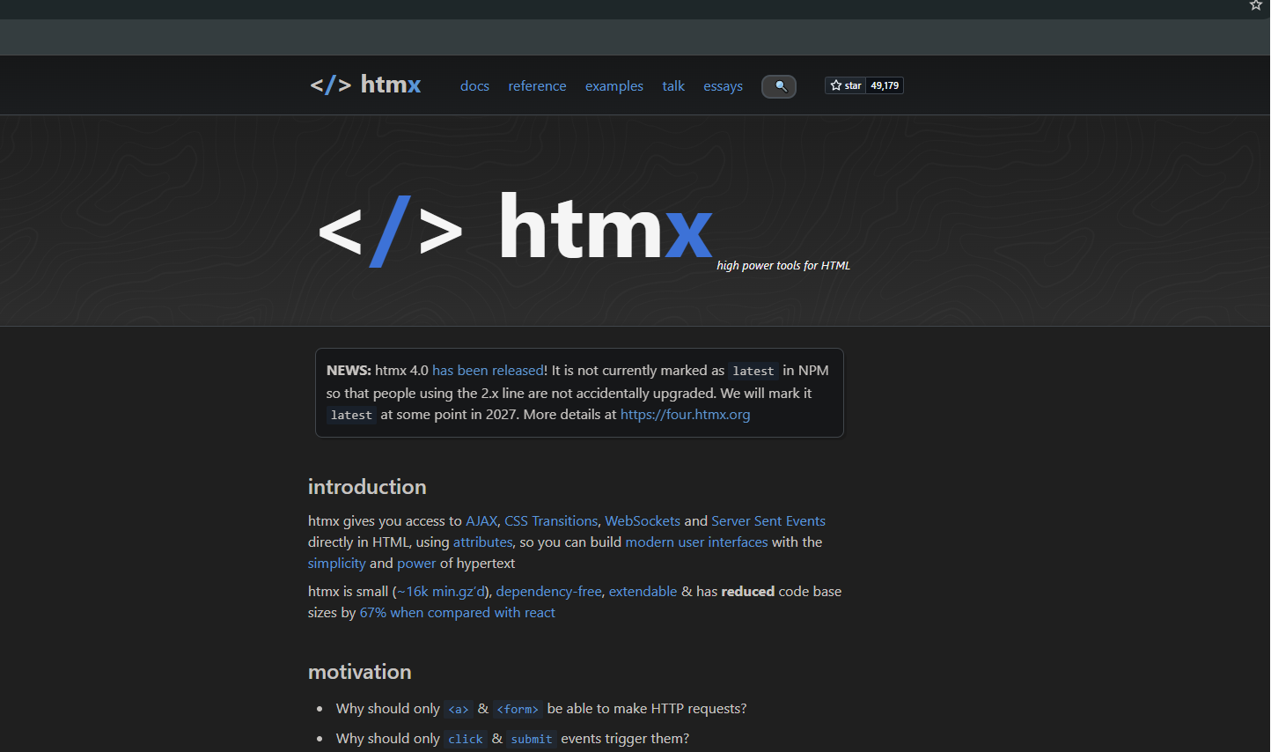The height and width of the screenshot is (752, 1271).
Task: Click the htmx logo in the navbar
Action: point(365,85)
